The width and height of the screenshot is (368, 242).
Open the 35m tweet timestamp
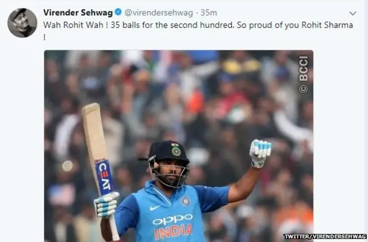coord(209,13)
